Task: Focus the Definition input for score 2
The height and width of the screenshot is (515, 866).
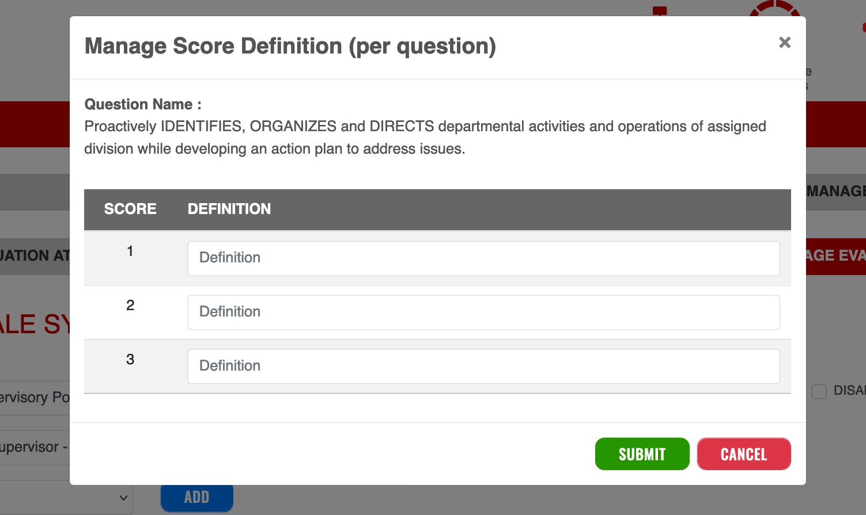Action: (483, 312)
